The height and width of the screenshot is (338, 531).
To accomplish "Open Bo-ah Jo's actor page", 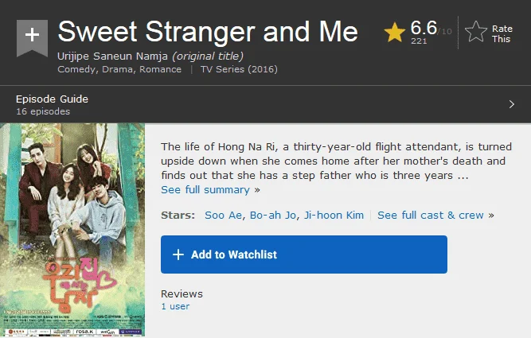I will point(273,216).
